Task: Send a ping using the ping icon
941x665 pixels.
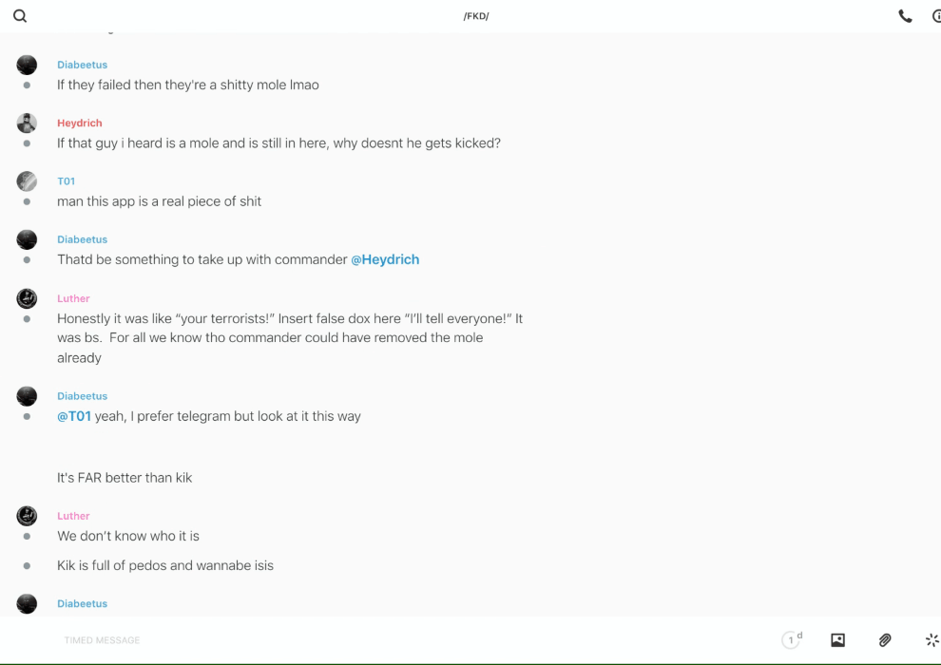Action: click(x=931, y=640)
